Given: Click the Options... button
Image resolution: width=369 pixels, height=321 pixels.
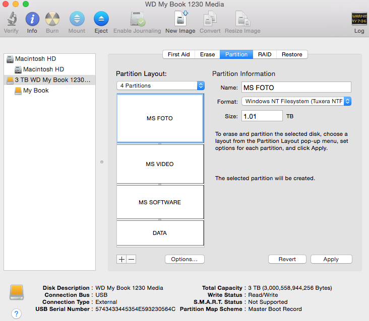Looking at the screenshot, I should [184, 259].
